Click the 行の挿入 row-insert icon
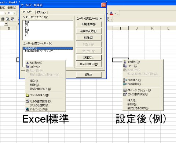 [x=125, y=80]
